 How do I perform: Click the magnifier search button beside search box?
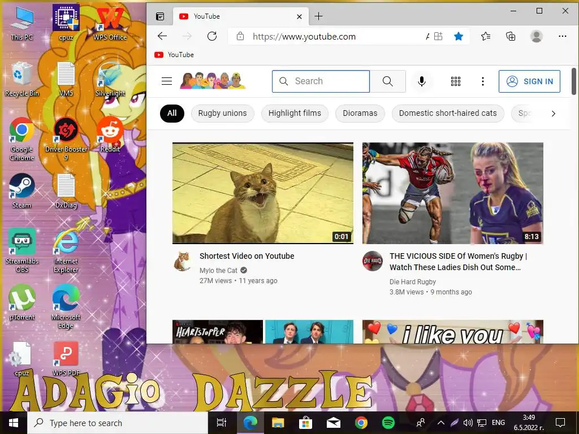388,81
